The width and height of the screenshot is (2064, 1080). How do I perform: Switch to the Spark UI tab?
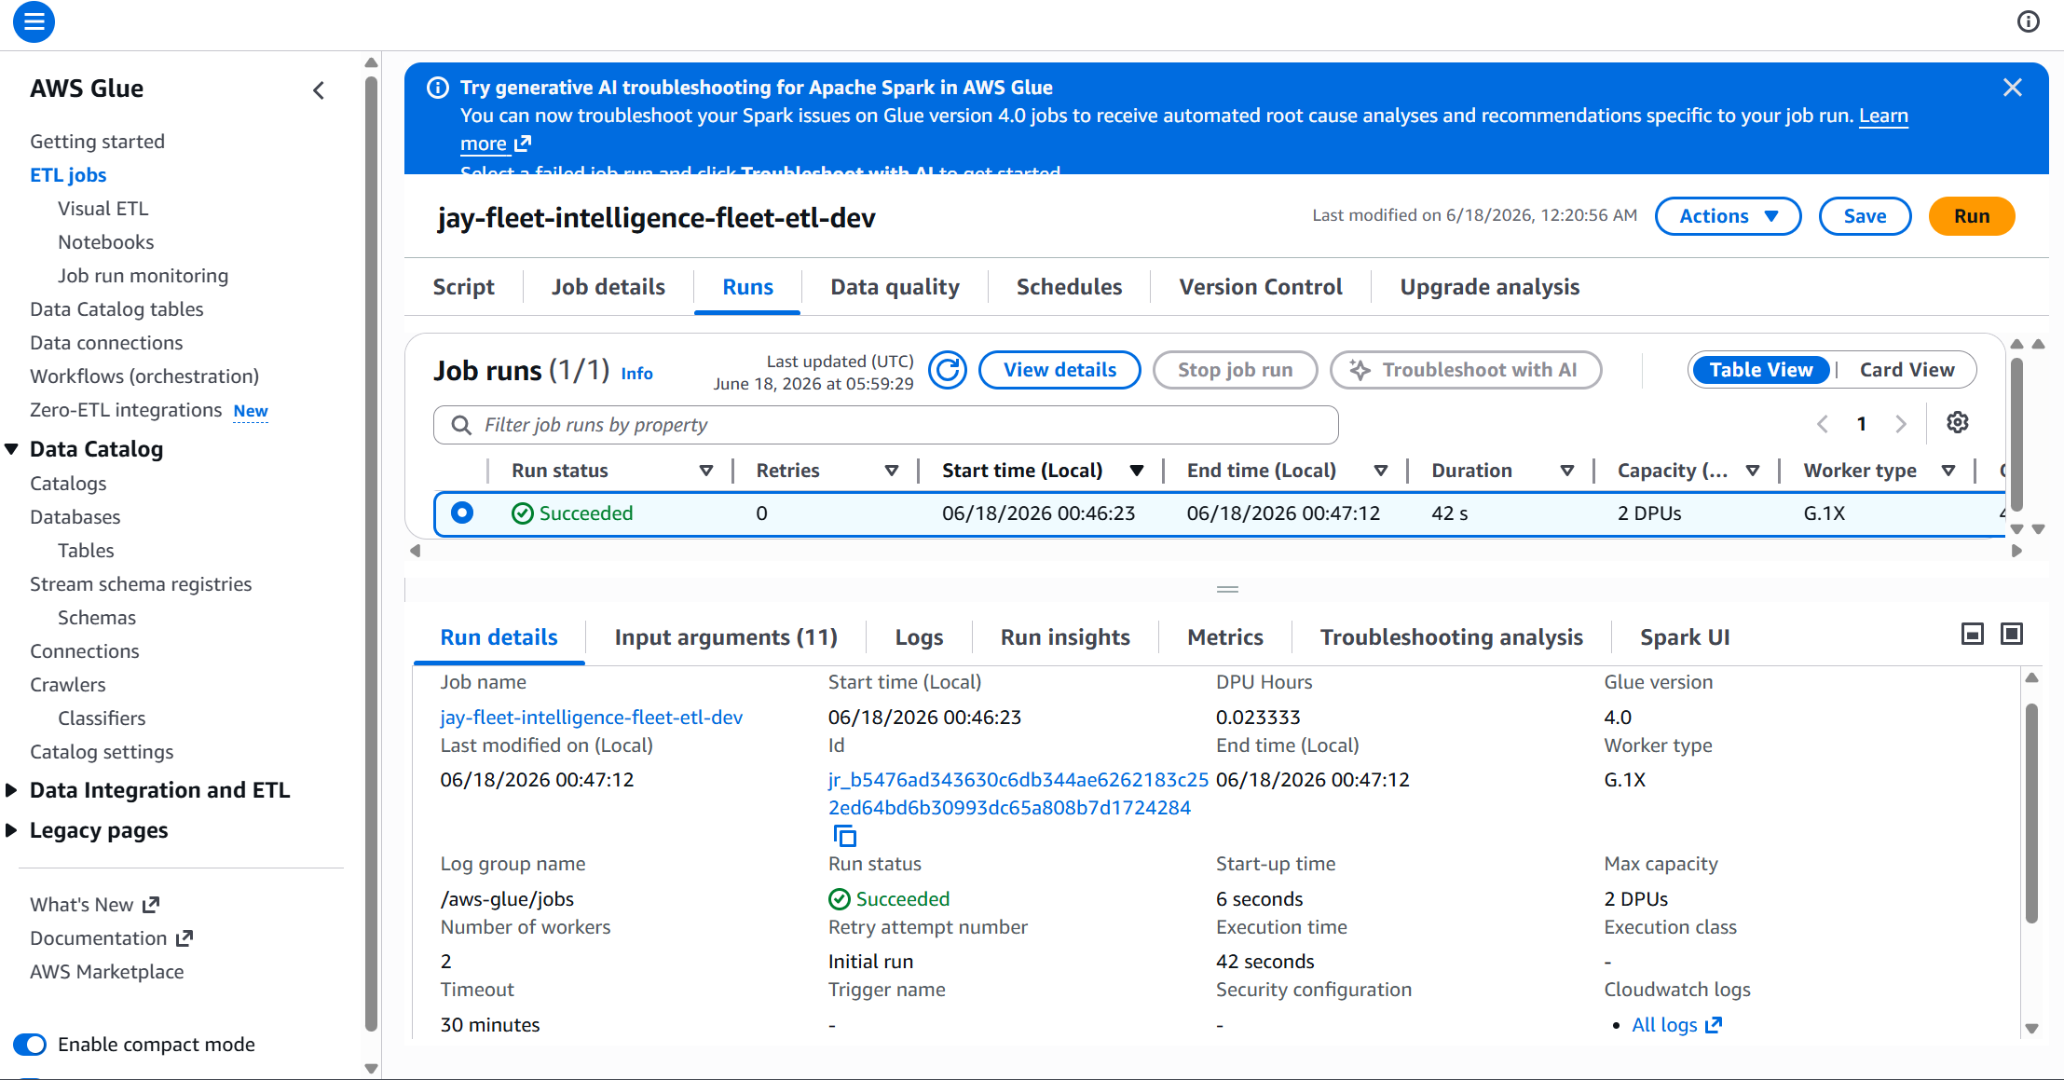(1685, 637)
